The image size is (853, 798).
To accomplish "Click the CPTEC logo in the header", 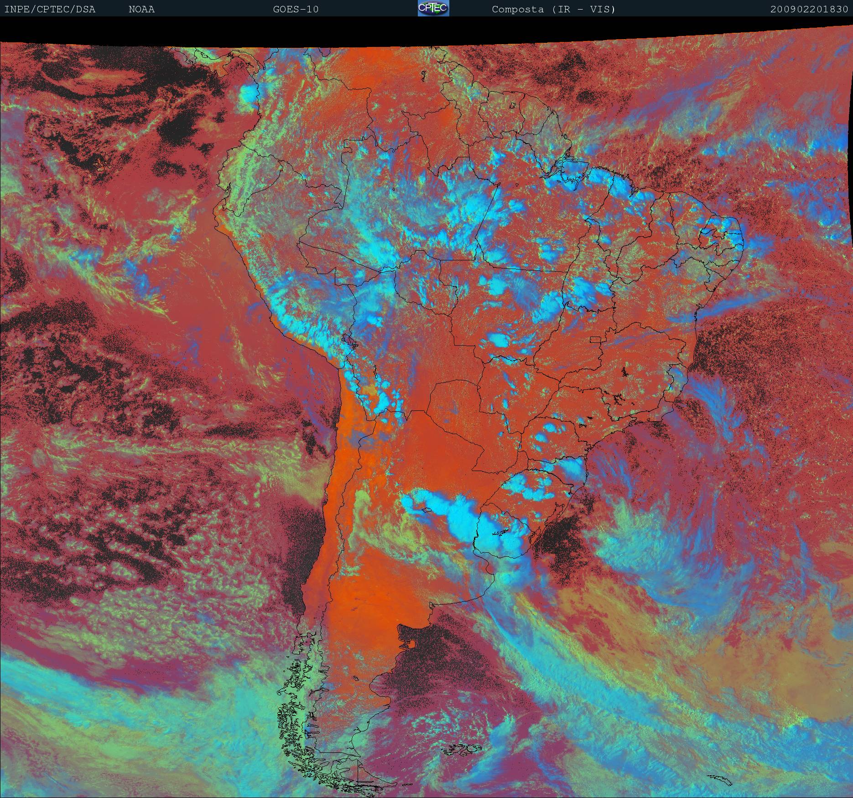I will click(433, 8).
